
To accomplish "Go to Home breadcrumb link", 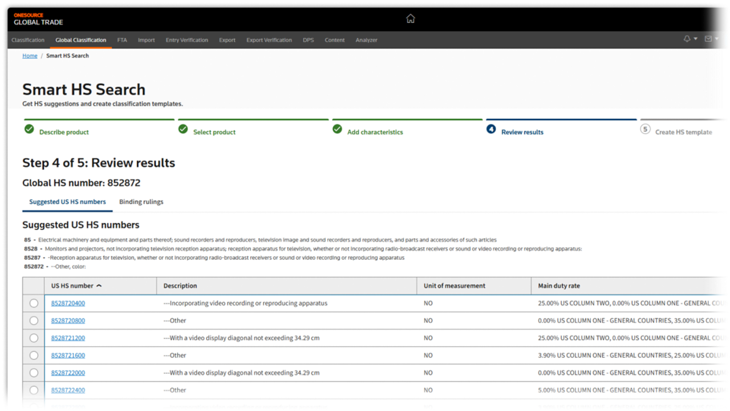I will point(30,56).
